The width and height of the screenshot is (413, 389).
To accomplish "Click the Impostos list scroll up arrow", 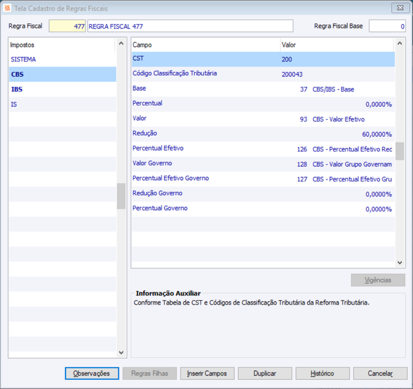I will click(121, 43).
